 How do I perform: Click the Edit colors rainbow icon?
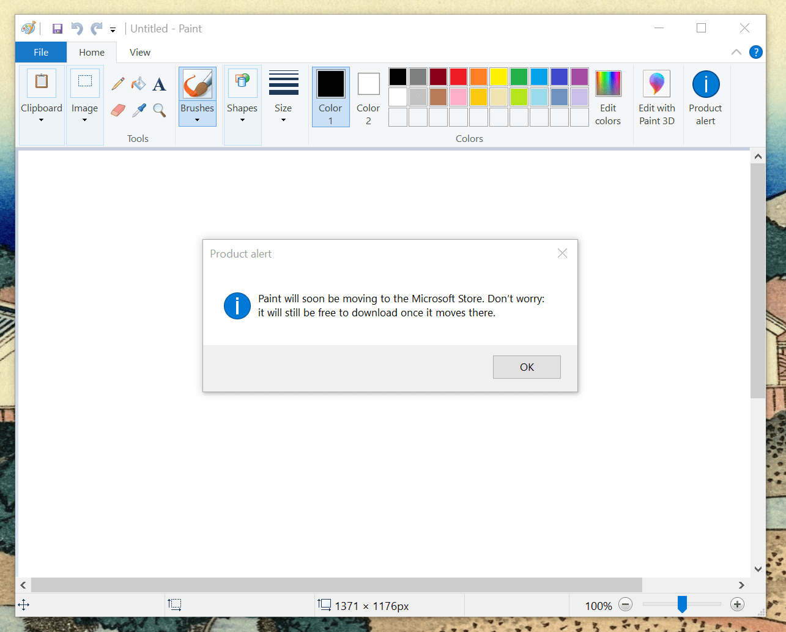click(x=608, y=84)
